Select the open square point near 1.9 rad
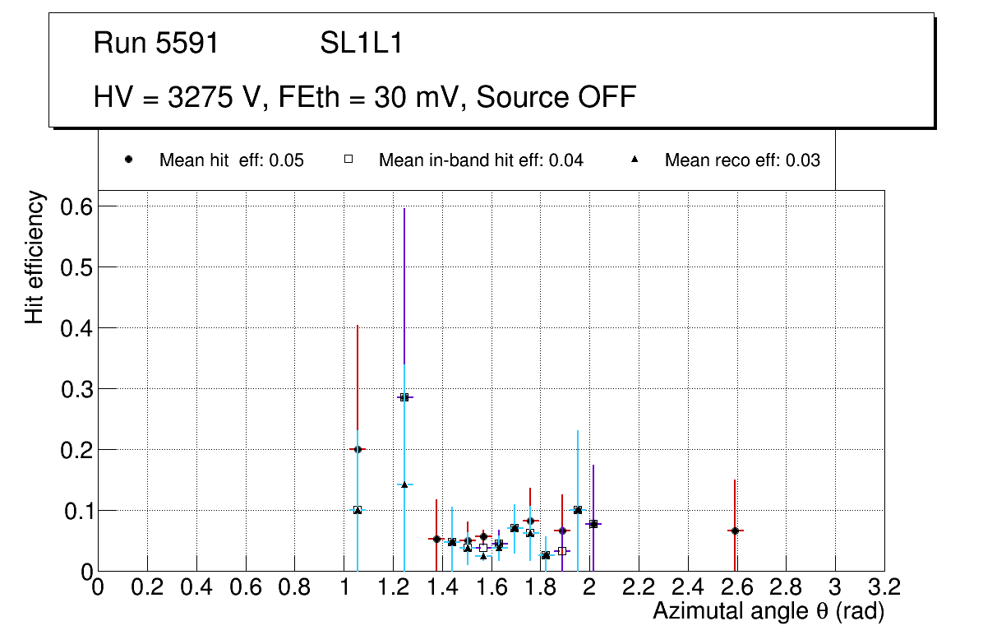The height and width of the screenshot is (635, 983). [x=562, y=551]
